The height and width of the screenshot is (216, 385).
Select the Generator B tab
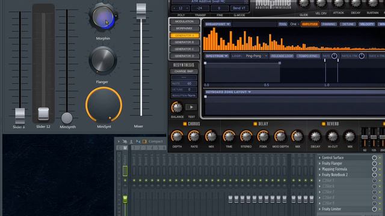[185, 42]
